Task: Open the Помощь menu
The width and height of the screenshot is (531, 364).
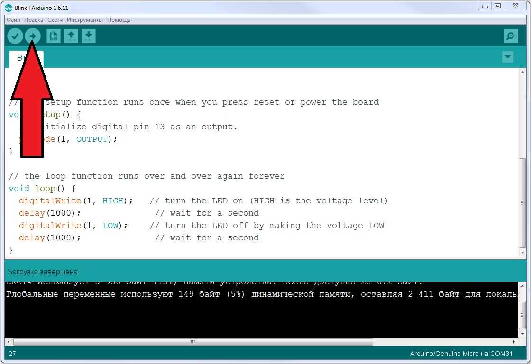Action: coord(119,20)
